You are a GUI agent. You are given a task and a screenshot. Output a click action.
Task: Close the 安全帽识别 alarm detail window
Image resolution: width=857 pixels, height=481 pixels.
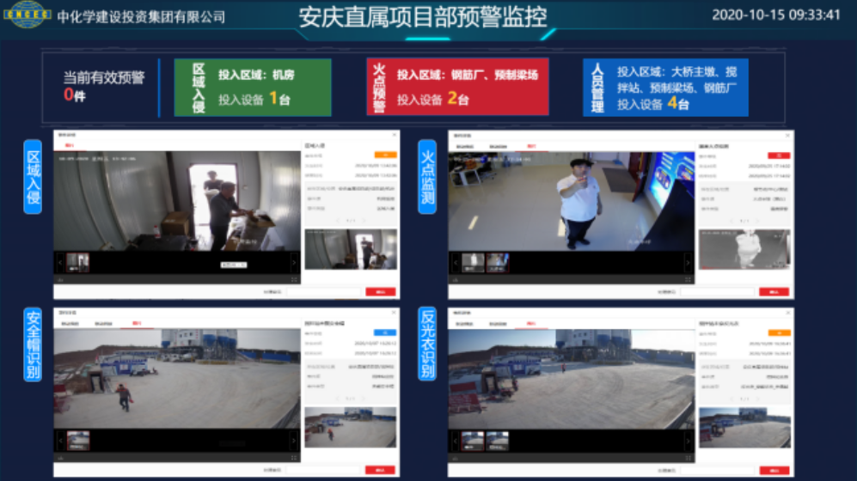pyautogui.click(x=394, y=313)
